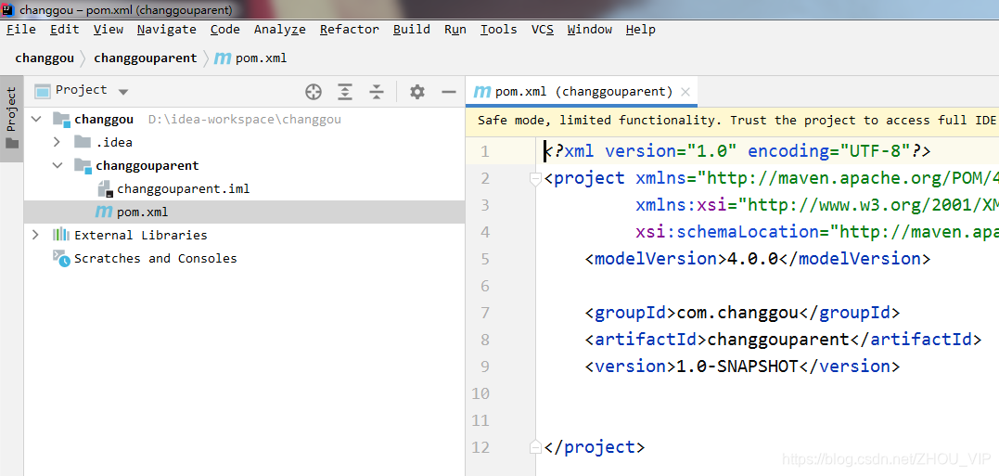
Task: Click changgou in the breadcrumb bar
Action: click(x=45, y=58)
